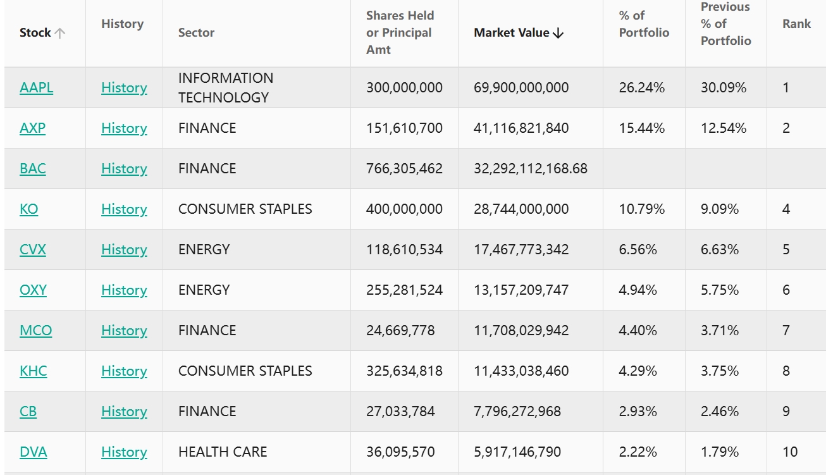Open the AXP stock link

point(32,128)
